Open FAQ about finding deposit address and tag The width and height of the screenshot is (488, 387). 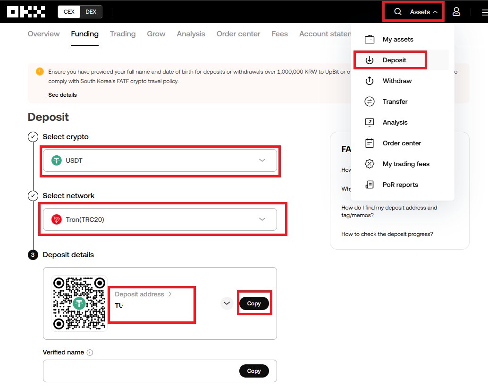(x=389, y=211)
